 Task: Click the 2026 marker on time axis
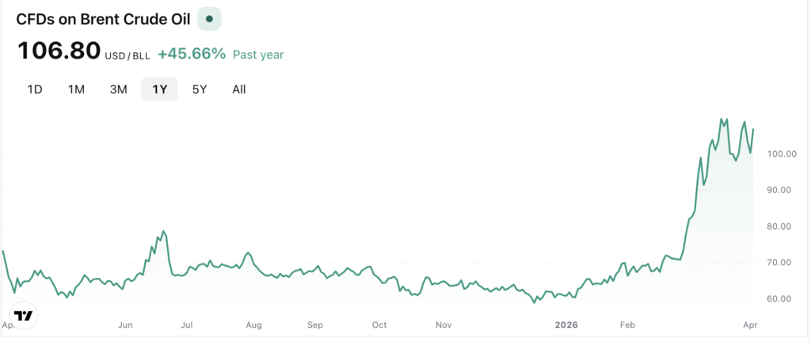coord(565,325)
